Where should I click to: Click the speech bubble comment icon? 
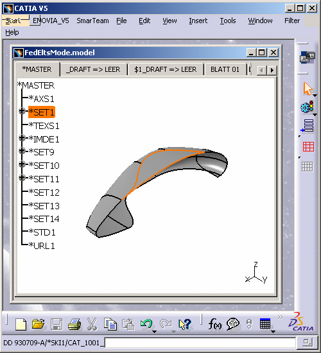(232, 324)
